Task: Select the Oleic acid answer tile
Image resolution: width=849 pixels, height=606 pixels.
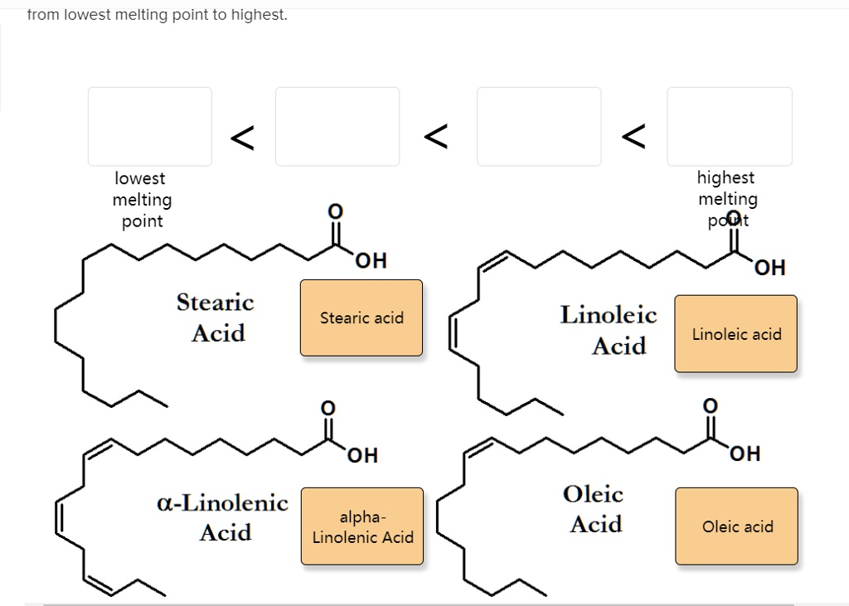Action: pos(735,526)
